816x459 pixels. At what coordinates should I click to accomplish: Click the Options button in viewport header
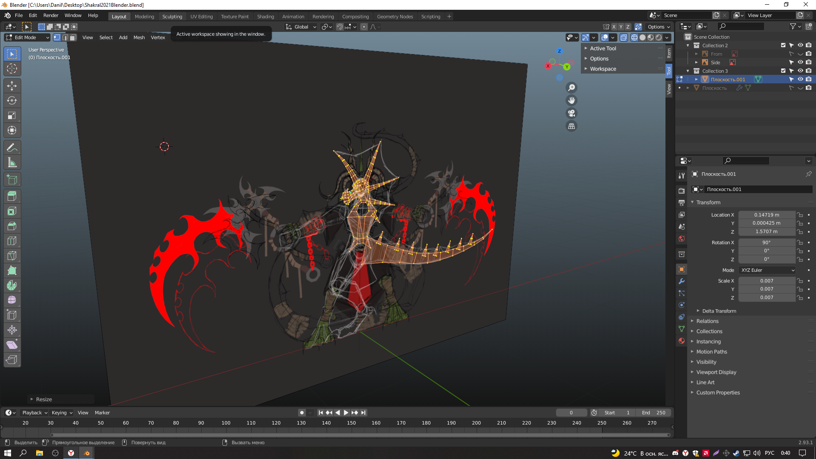pyautogui.click(x=659, y=27)
